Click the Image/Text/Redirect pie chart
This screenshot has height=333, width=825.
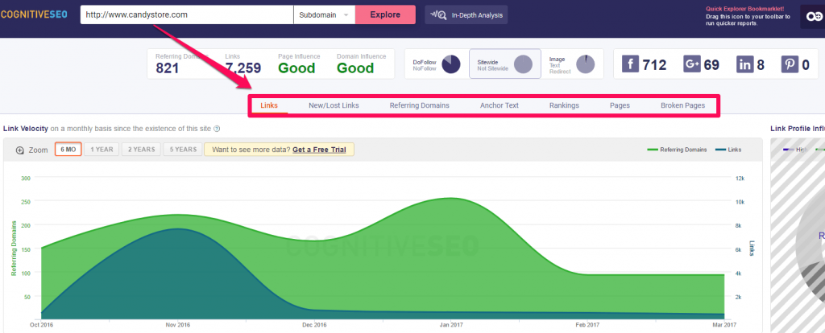tap(585, 64)
